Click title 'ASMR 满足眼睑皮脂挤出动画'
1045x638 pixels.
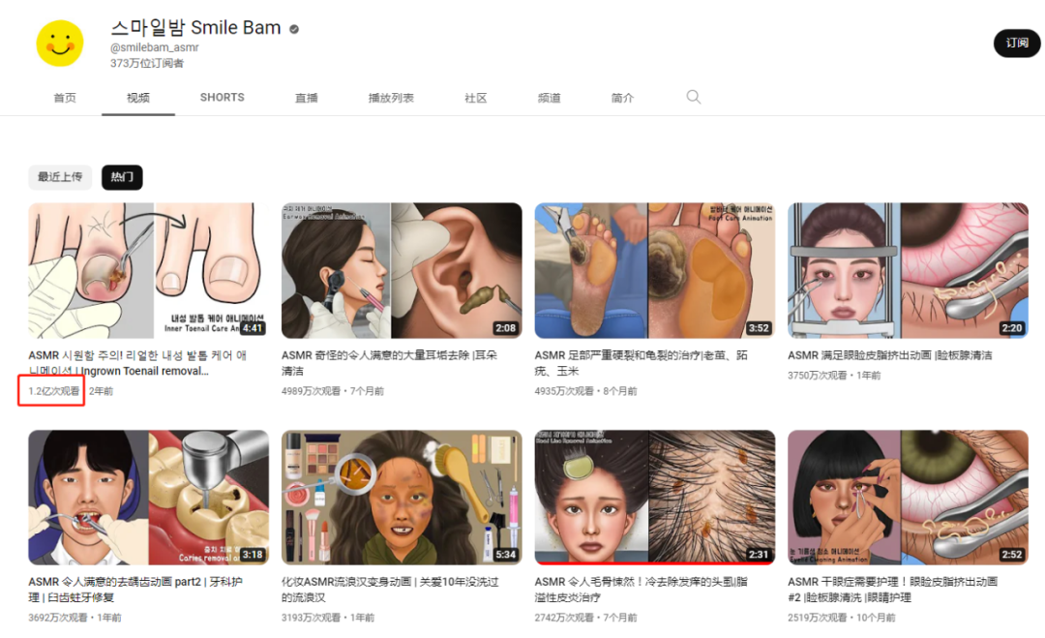[x=890, y=355]
